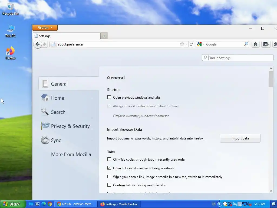Open the bookmarks menu toolbar button

tap(266, 44)
